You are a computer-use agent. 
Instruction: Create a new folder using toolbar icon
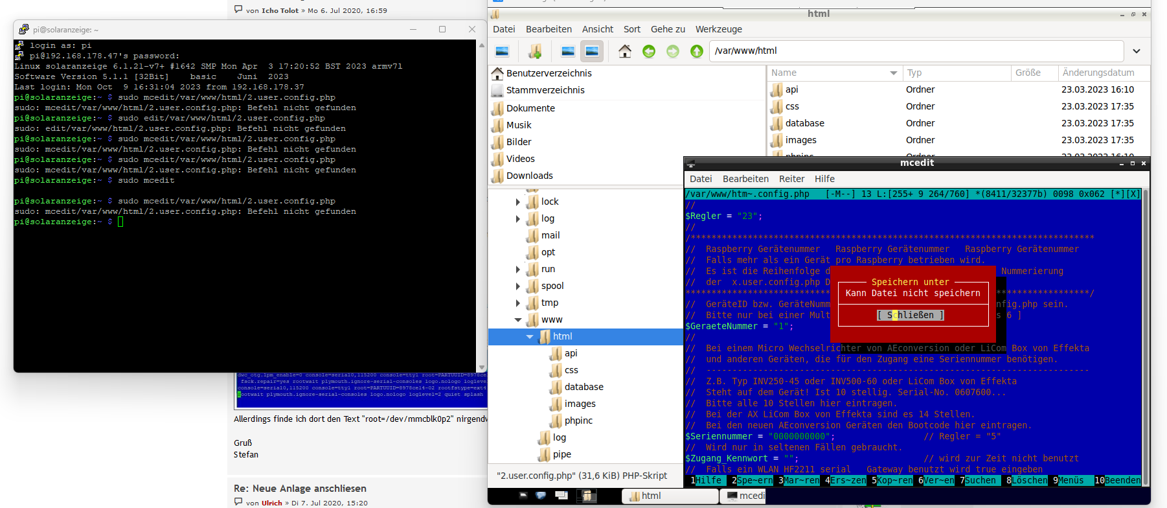click(535, 51)
